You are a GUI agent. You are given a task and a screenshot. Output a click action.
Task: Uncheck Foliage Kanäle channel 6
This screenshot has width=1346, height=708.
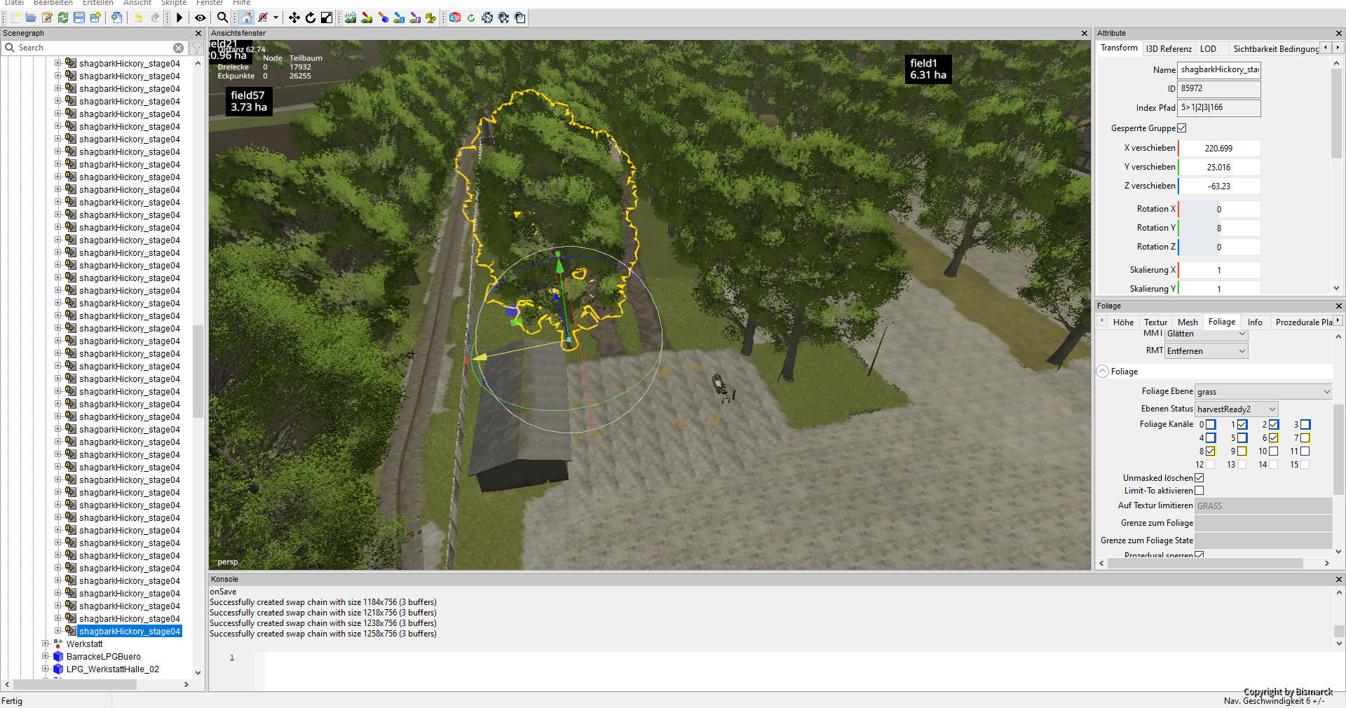pyautogui.click(x=1274, y=438)
